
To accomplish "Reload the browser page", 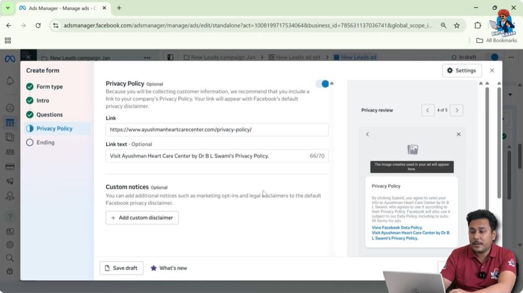I will [38, 25].
